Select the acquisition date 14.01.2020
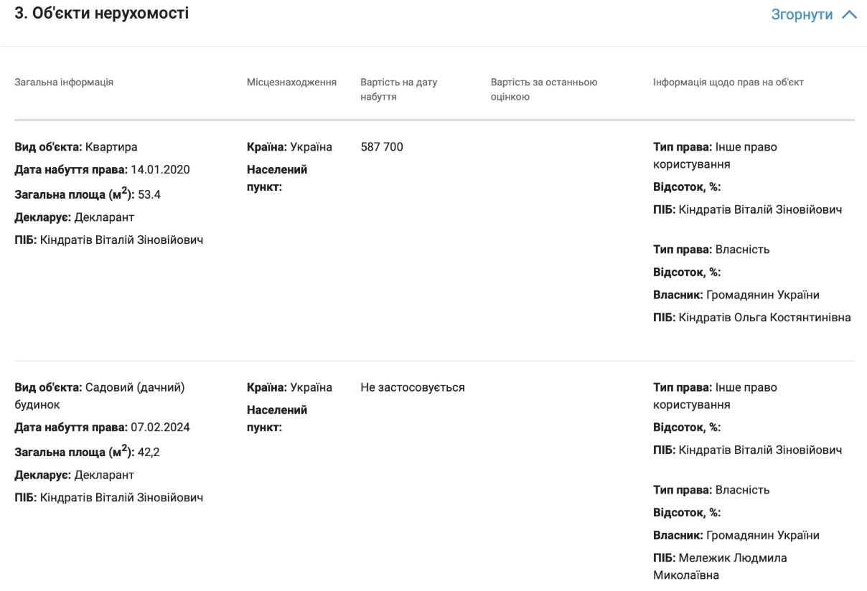 pos(160,170)
